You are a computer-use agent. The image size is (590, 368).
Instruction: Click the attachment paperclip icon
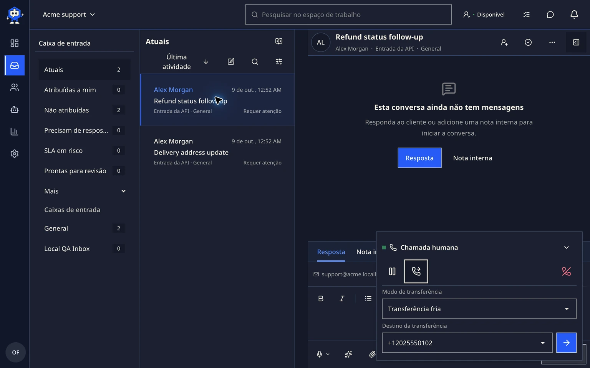point(372,354)
